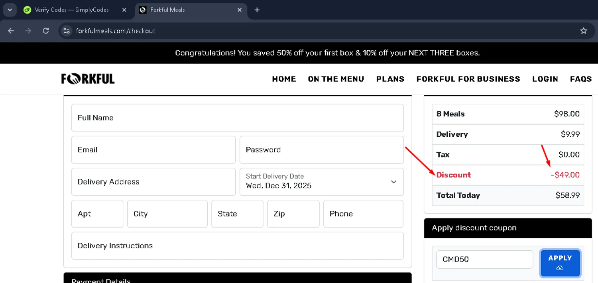The width and height of the screenshot is (598, 283).
Task: Click the Apply discount coupon header
Action: tap(508, 228)
